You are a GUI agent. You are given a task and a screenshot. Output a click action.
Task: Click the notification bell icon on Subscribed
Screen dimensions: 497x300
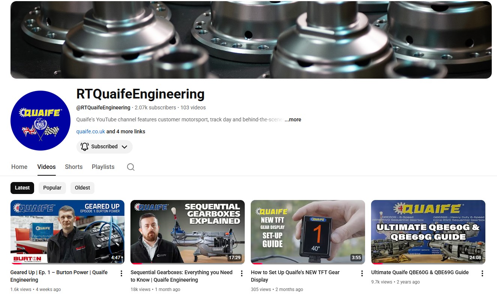coord(85,146)
